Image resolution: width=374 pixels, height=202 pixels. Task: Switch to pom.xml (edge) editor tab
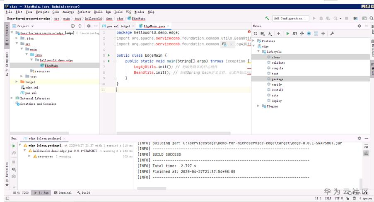pos(118,26)
